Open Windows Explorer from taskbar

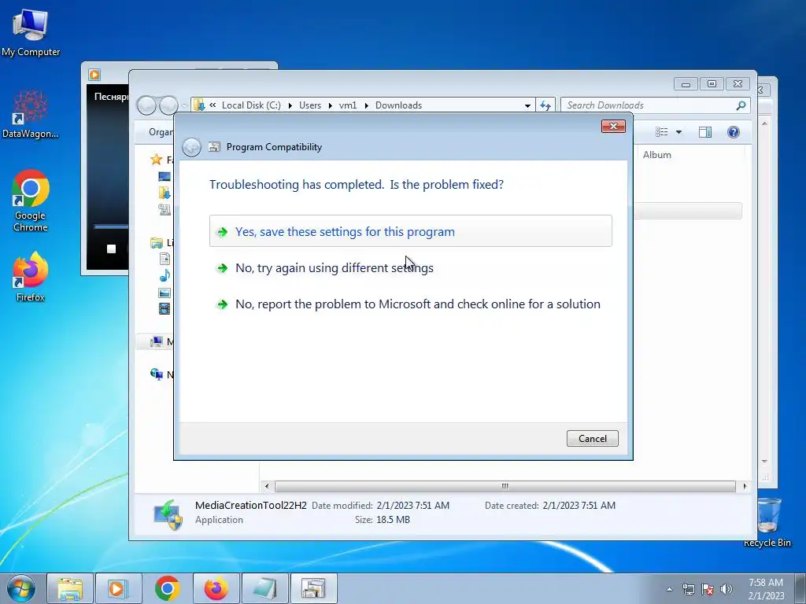pos(70,588)
